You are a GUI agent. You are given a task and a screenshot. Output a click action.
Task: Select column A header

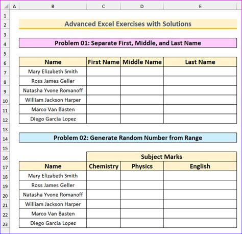(x=14, y=7)
